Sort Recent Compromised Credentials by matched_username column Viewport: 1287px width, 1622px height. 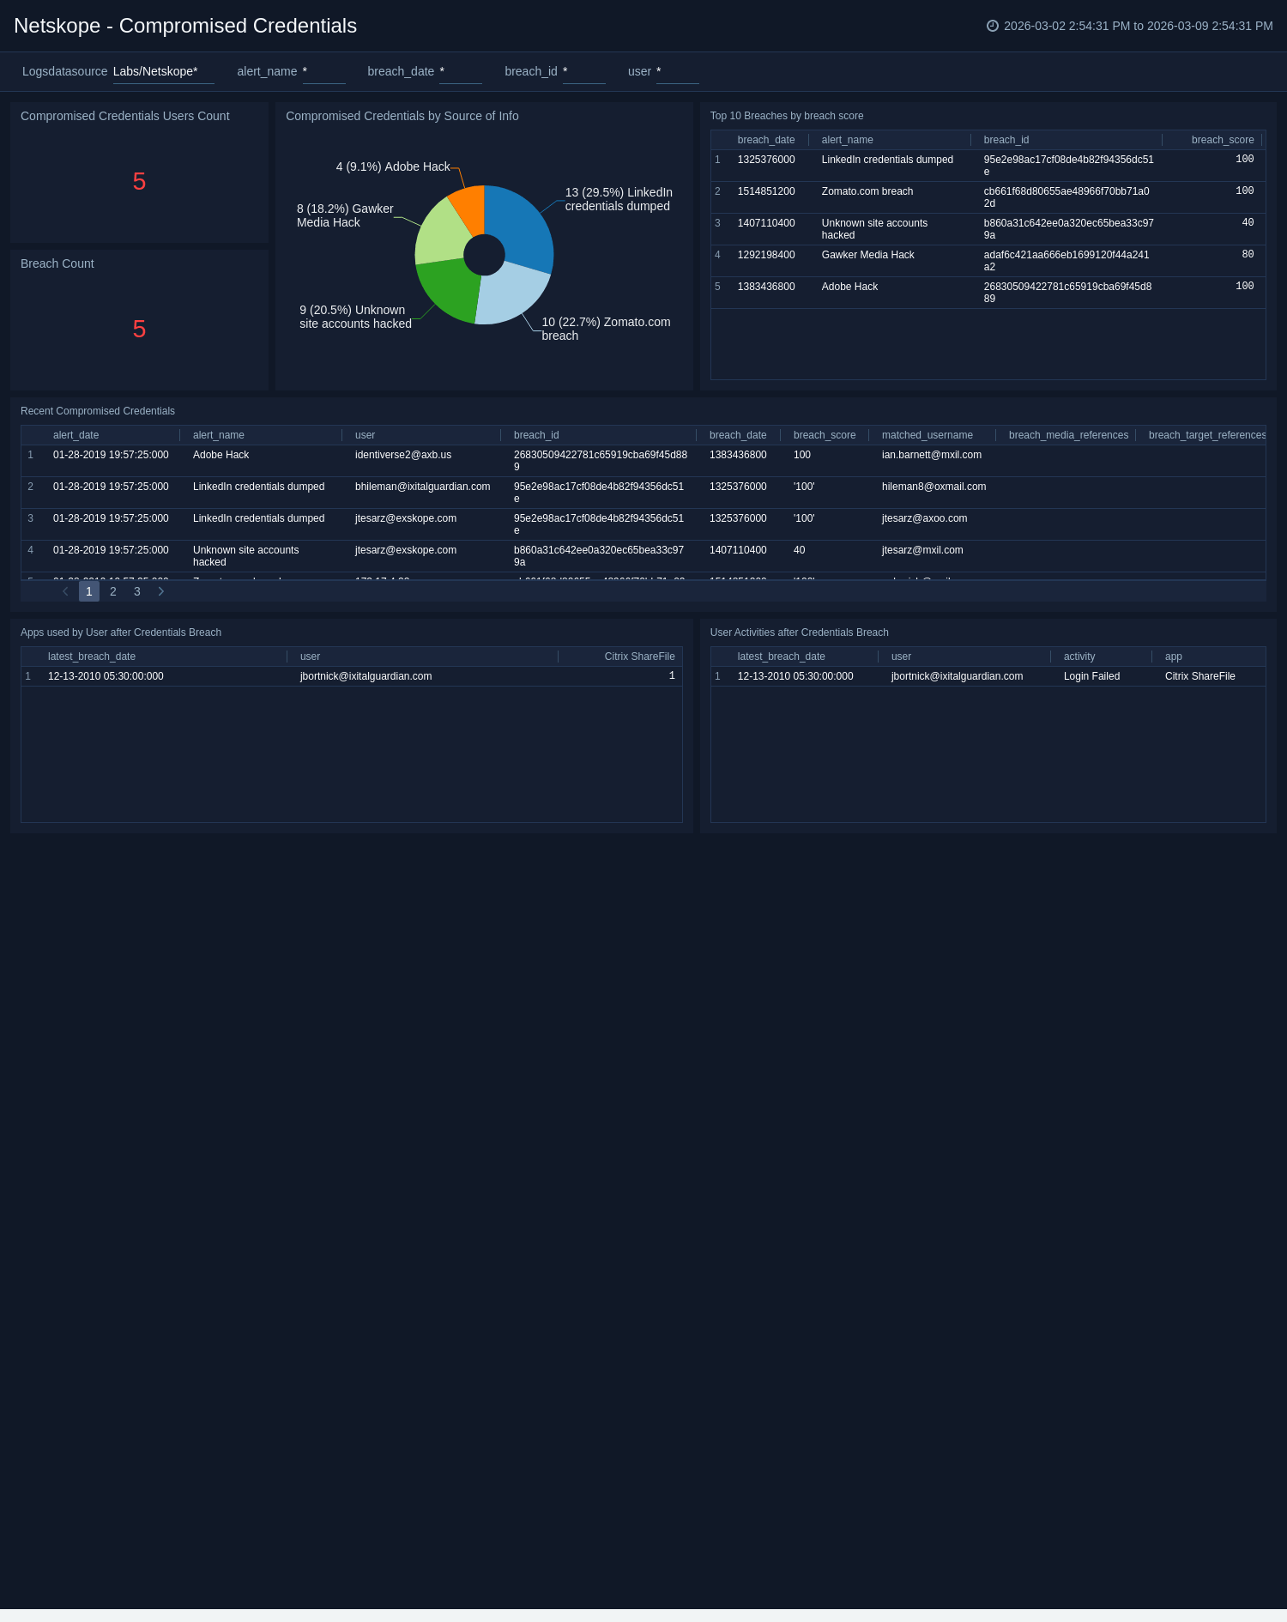[x=927, y=435]
